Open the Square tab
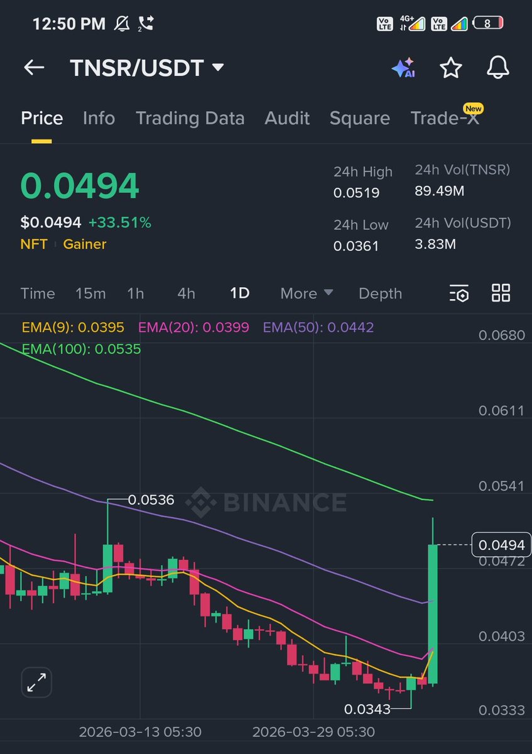This screenshot has height=754, width=532. point(360,118)
